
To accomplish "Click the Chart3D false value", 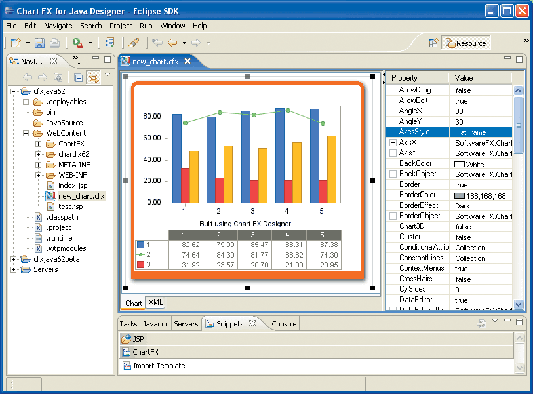I will click(463, 227).
